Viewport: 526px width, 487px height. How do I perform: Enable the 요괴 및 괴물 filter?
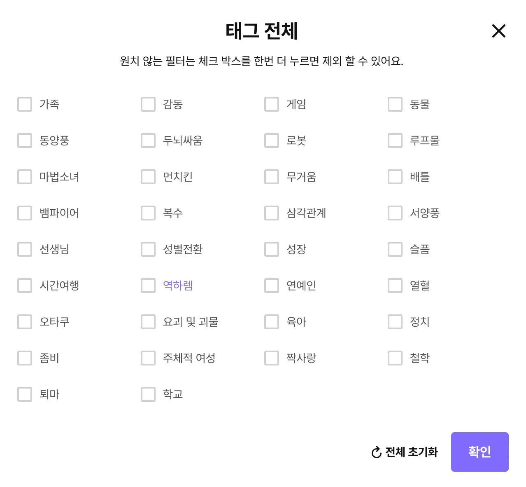point(148,322)
